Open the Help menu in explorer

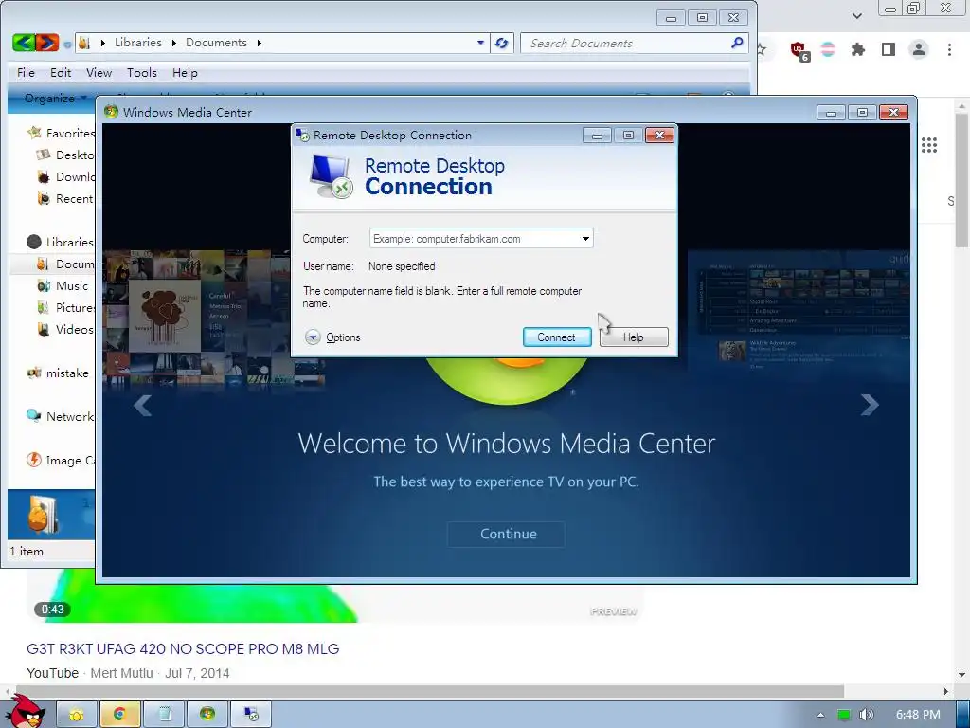pyautogui.click(x=185, y=72)
